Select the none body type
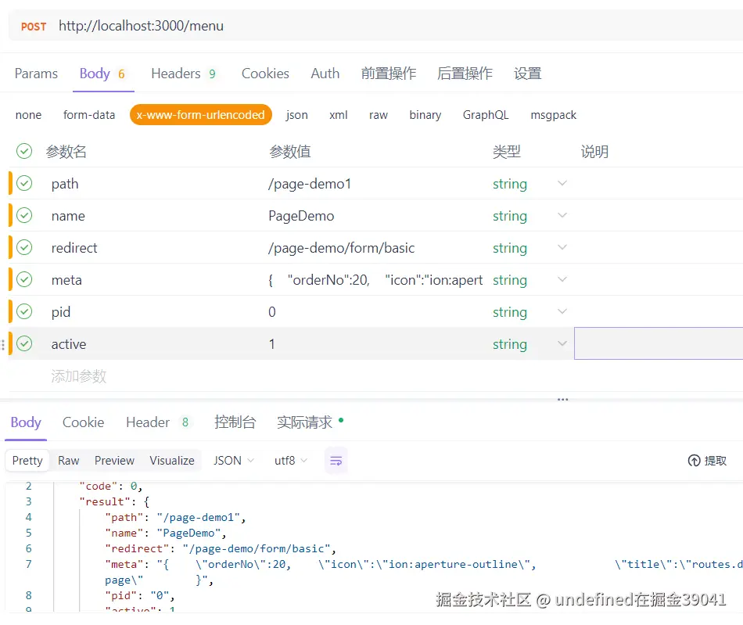The width and height of the screenshot is (743, 625). (x=28, y=115)
